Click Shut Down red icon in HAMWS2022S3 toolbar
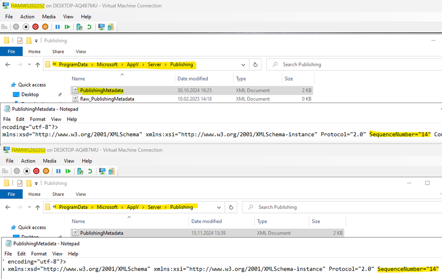Image resolution: width=442 pixels, height=279 pixels. coord(36,171)
